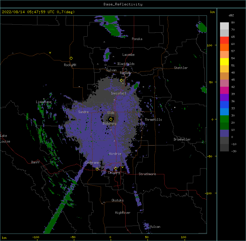This screenshot has height=241, width=246.
Task: Click the Blackfalds label
Action: click(126, 64)
